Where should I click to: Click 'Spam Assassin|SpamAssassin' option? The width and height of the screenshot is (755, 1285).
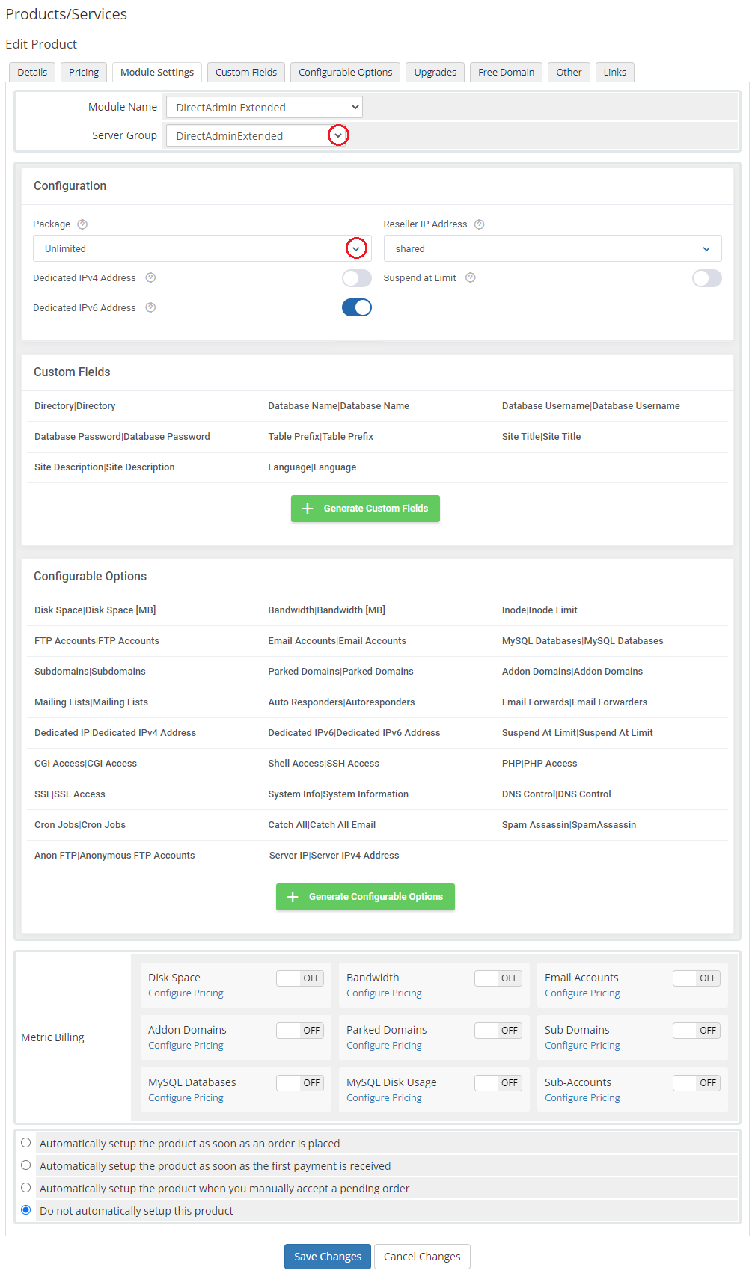[x=569, y=825]
